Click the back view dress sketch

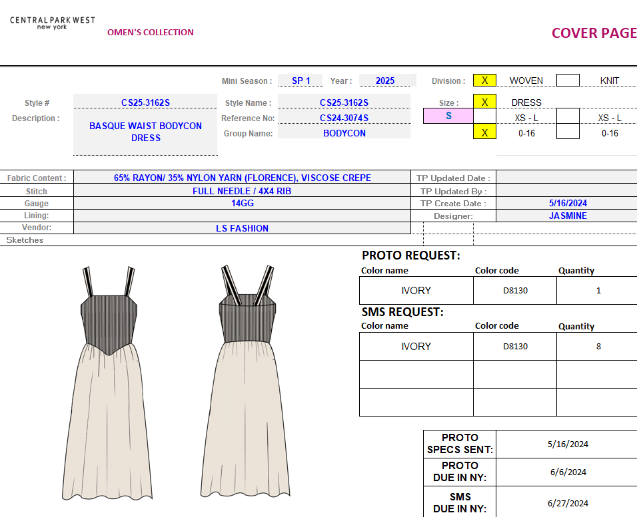point(245,381)
